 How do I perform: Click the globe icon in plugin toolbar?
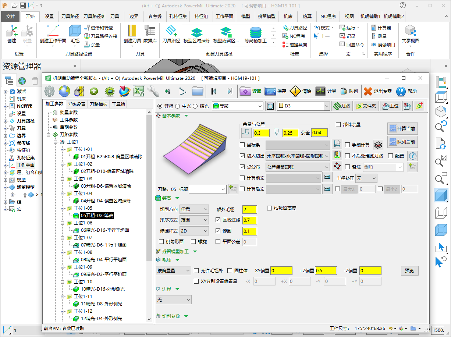(64, 91)
